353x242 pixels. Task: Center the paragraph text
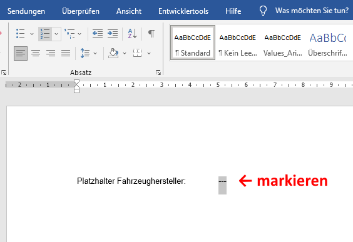[x=36, y=53]
